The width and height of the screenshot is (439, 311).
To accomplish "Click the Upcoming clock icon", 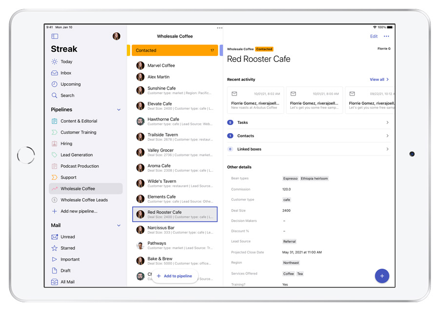I will pyautogui.click(x=54, y=84).
